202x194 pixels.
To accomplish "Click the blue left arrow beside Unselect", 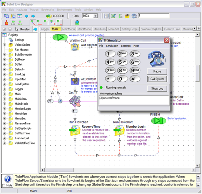I will pos(35,29).
